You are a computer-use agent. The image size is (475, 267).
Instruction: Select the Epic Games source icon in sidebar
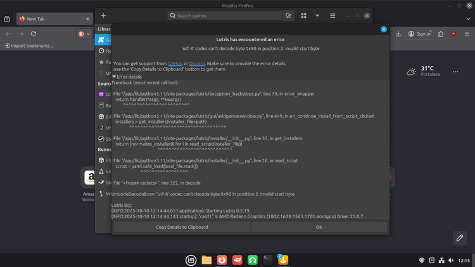coord(101,105)
